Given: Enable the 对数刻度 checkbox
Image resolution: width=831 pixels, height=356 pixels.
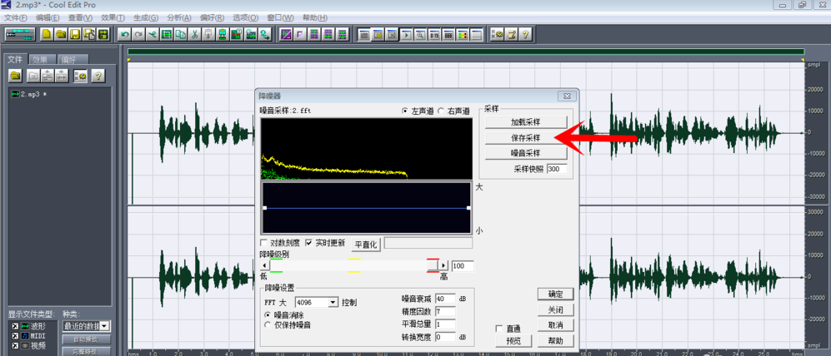Looking at the screenshot, I should (264, 243).
